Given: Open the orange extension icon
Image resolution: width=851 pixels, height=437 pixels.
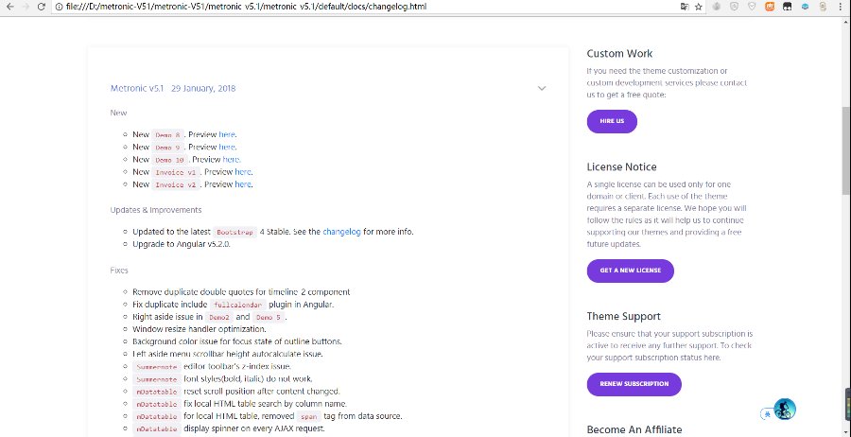Looking at the screenshot, I should [x=770, y=7].
